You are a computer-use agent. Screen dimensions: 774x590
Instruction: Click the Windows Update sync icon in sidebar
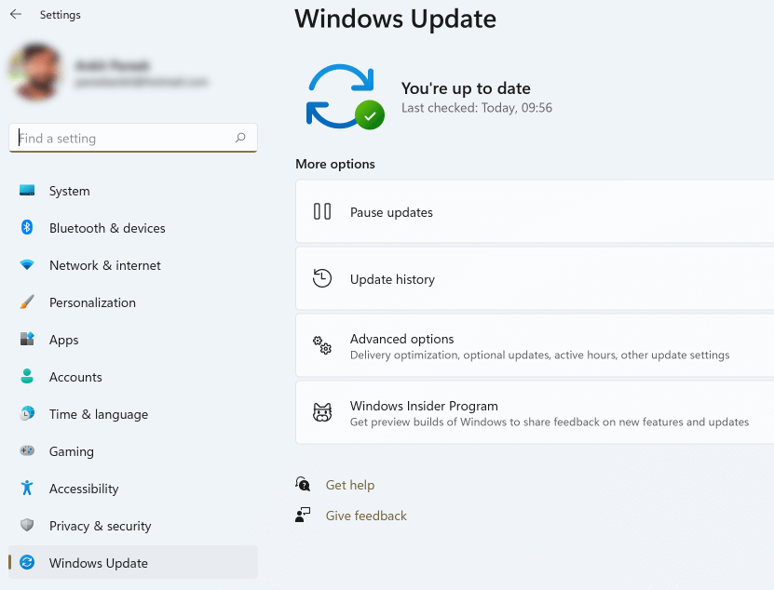[x=27, y=563]
